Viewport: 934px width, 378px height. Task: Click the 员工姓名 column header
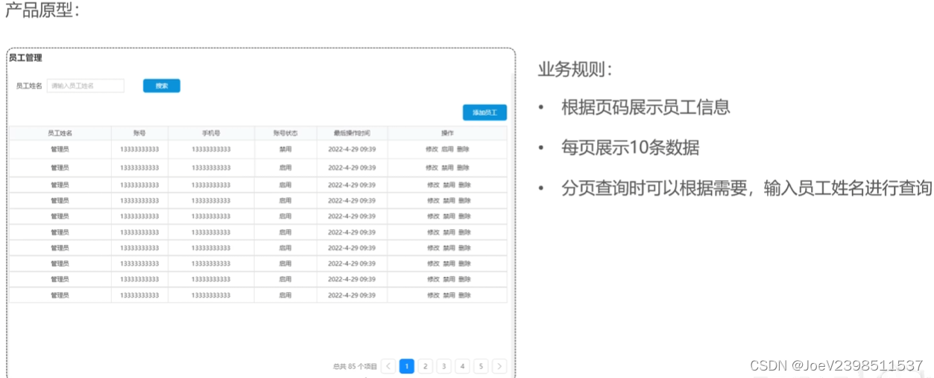pyautogui.click(x=60, y=133)
